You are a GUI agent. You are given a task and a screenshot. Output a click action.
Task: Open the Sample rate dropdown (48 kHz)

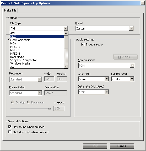pos(123,79)
